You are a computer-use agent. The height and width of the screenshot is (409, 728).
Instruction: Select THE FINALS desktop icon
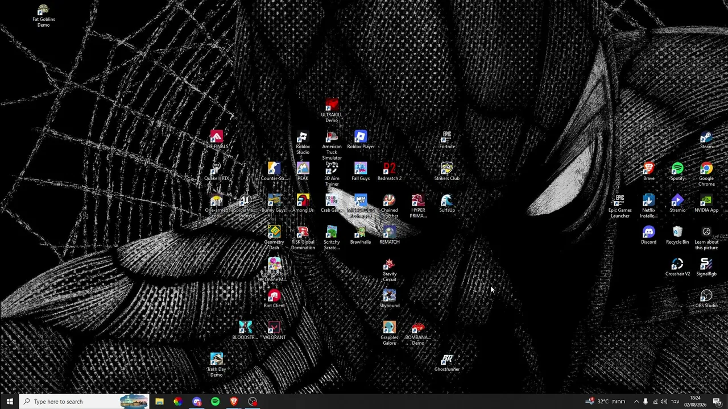coord(216,140)
